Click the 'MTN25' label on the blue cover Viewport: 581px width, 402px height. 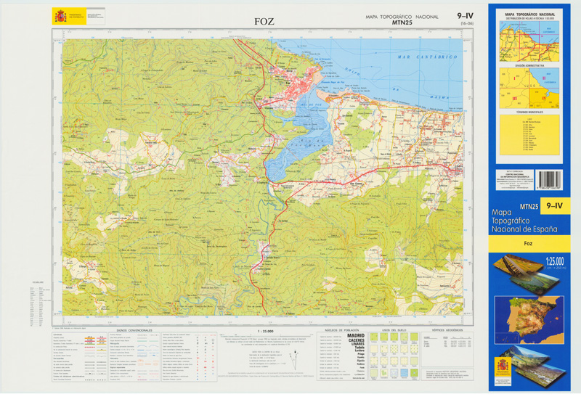[x=529, y=207]
